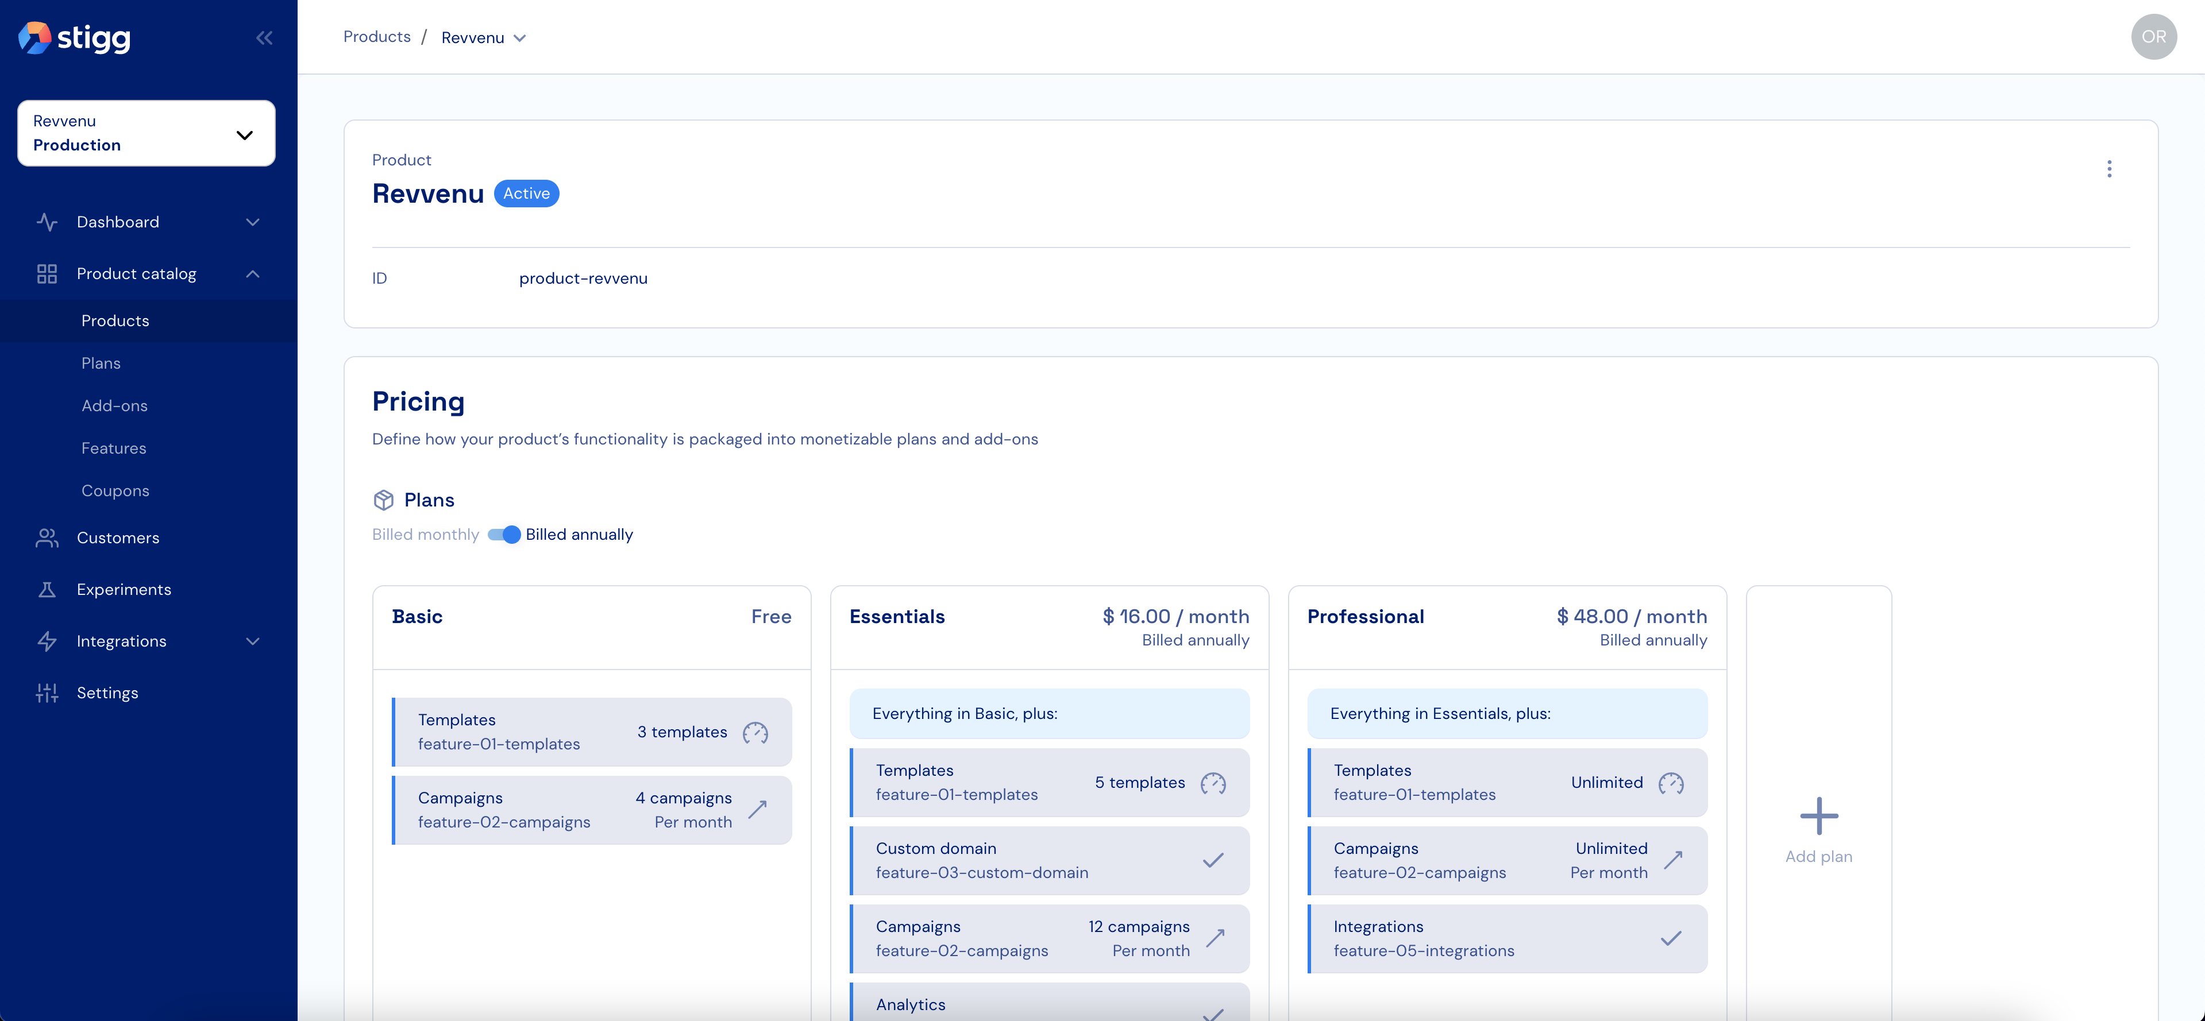Click the Customers people icon
The height and width of the screenshot is (1021, 2205).
[x=47, y=538]
